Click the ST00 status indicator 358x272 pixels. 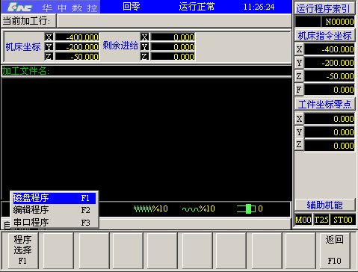point(342,220)
